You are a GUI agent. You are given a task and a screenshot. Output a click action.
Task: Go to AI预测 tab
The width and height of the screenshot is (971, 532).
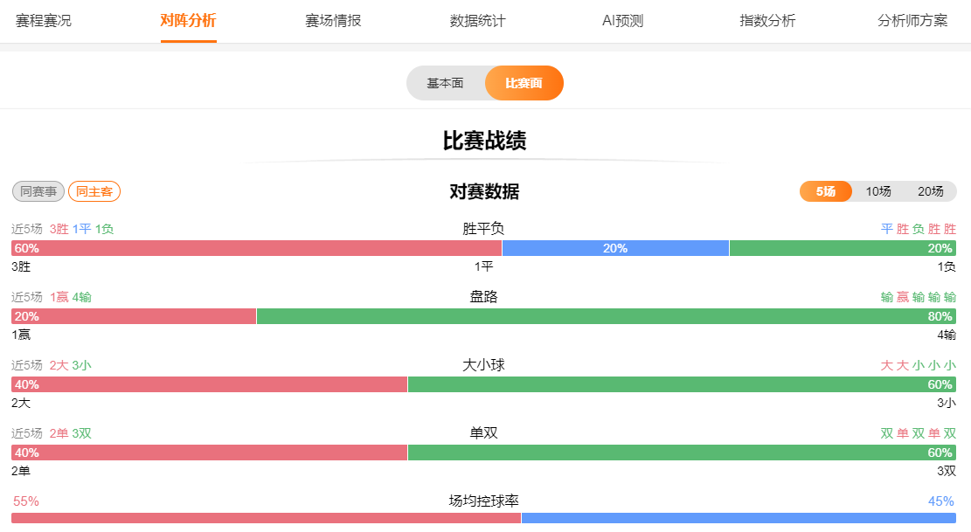622,21
